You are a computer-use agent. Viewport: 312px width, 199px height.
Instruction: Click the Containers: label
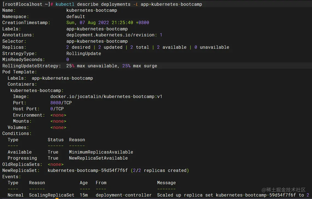point(22,84)
